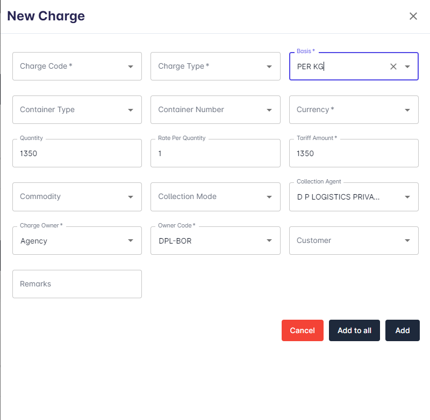Clear the Basis field value
430x420 pixels.
pyautogui.click(x=393, y=67)
